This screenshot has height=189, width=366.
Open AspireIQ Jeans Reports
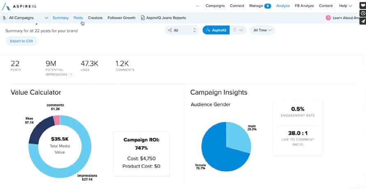166,18
